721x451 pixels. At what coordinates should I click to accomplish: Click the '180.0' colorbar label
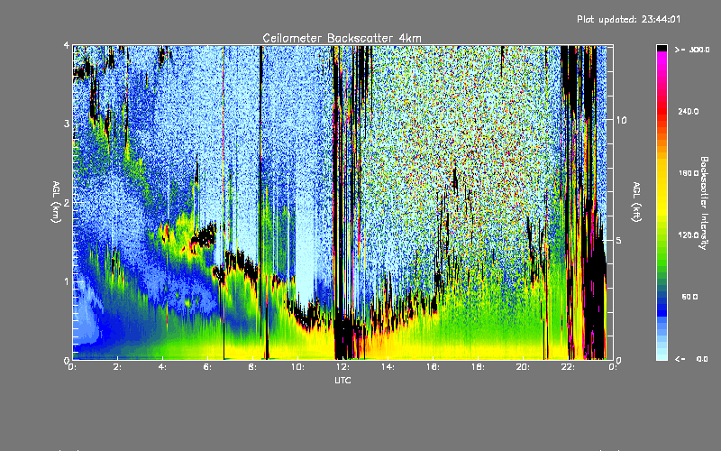689,173
